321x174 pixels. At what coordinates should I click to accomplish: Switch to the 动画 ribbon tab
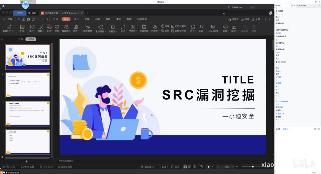point(98,19)
